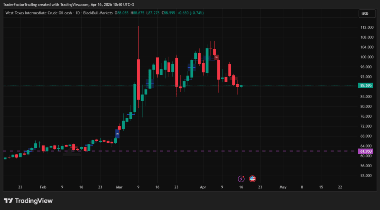This screenshot has width=380, height=210.
Task: Open the USD currency selector
Action: 365,14
